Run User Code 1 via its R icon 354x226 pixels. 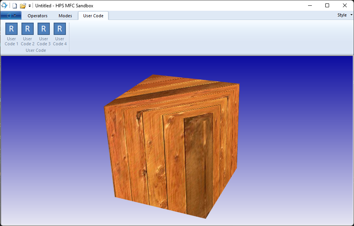tap(11, 28)
